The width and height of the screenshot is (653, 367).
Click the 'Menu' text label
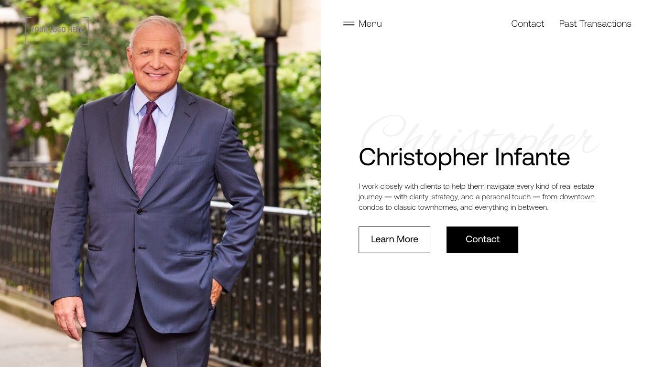click(370, 24)
